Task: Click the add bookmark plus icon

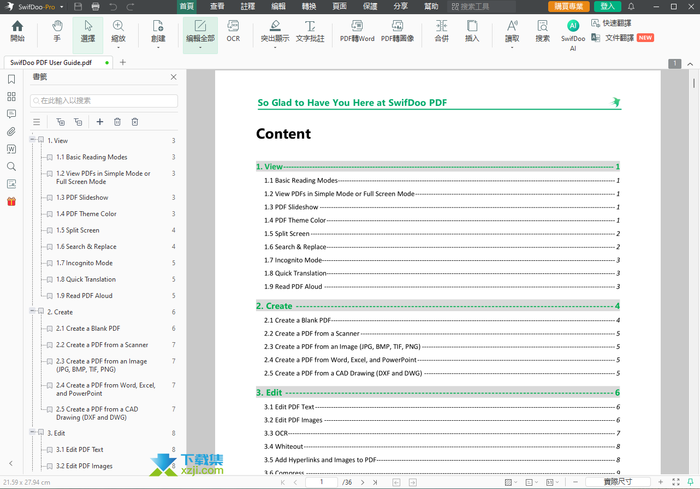Action: (x=100, y=122)
